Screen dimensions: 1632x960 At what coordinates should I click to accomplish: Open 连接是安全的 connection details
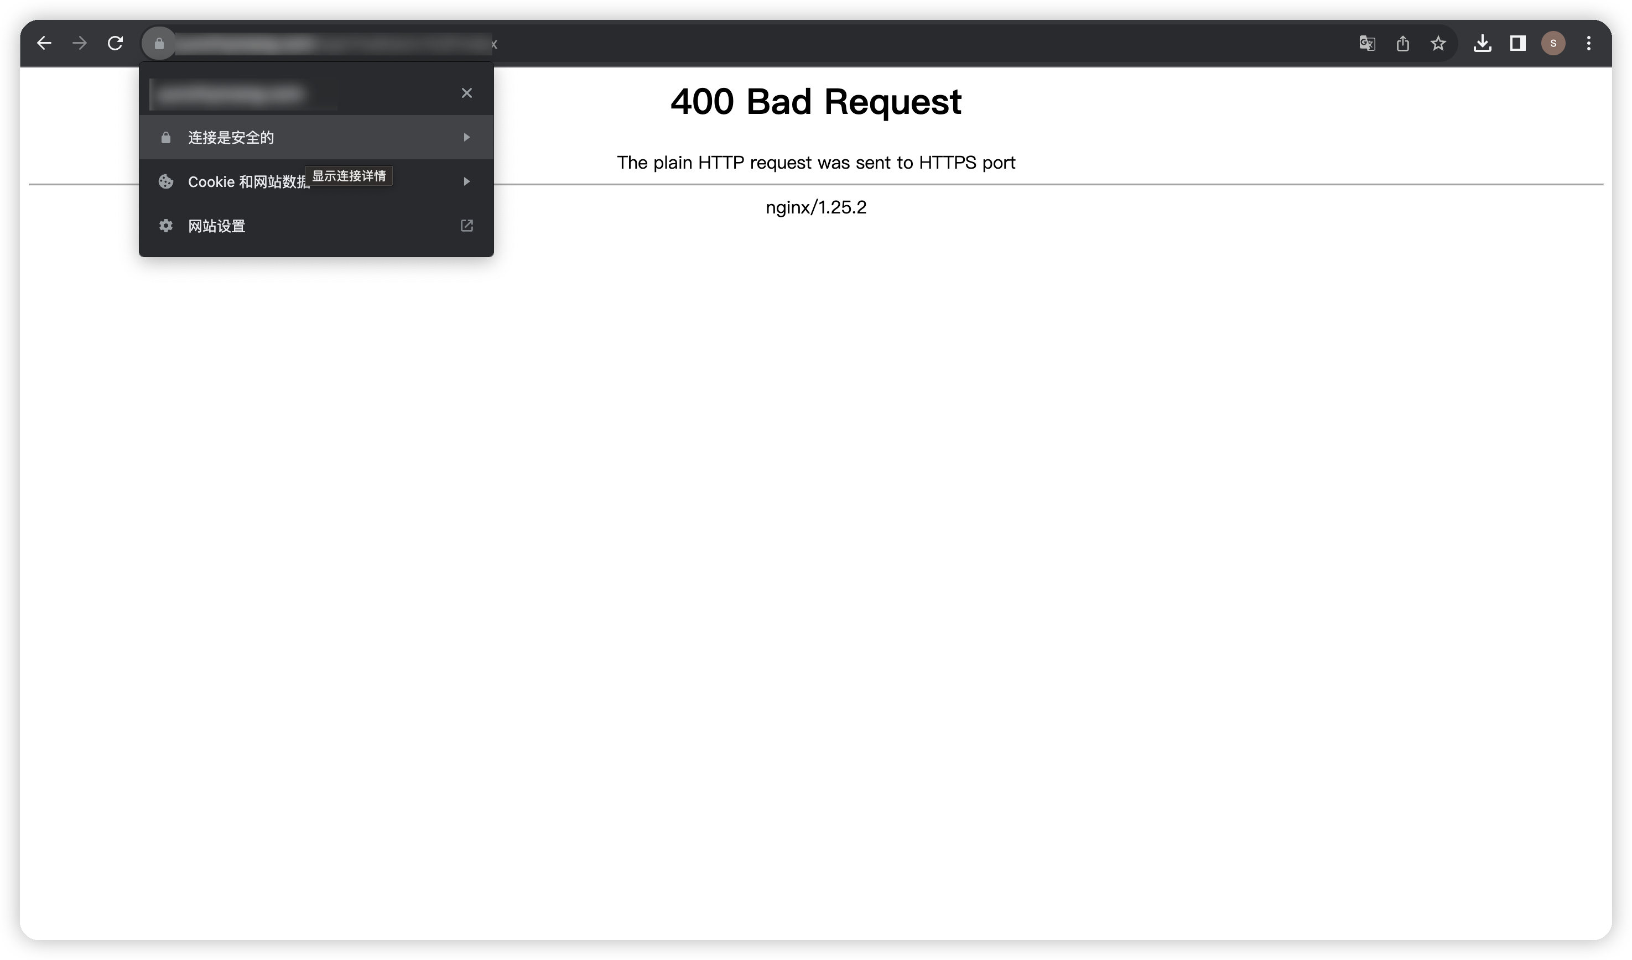click(316, 137)
